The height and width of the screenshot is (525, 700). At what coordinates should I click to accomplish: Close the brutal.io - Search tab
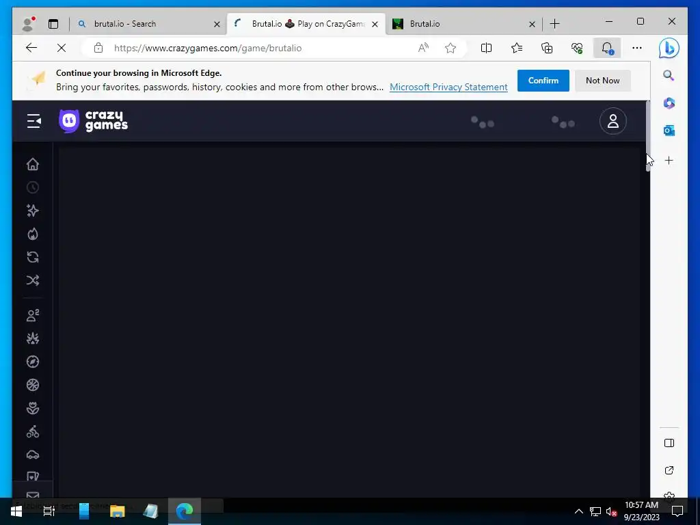[x=217, y=24]
